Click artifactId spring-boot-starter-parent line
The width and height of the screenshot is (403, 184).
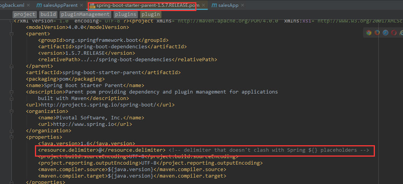tap(103, 72)
